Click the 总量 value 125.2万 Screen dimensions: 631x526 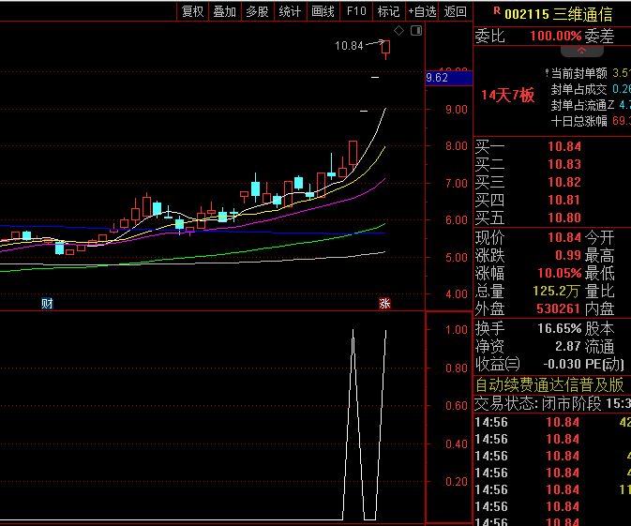[557, 291]
